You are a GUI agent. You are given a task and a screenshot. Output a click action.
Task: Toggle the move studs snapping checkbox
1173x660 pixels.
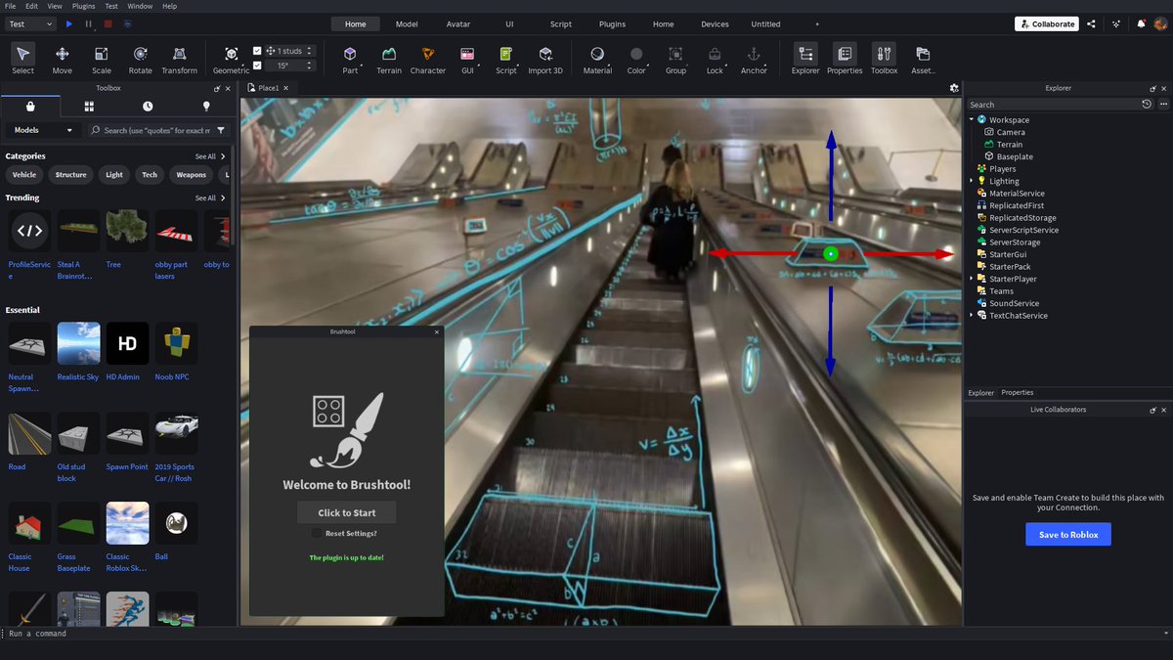point(257,51)
